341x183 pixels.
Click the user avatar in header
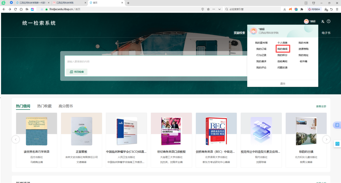coord(306,21)
